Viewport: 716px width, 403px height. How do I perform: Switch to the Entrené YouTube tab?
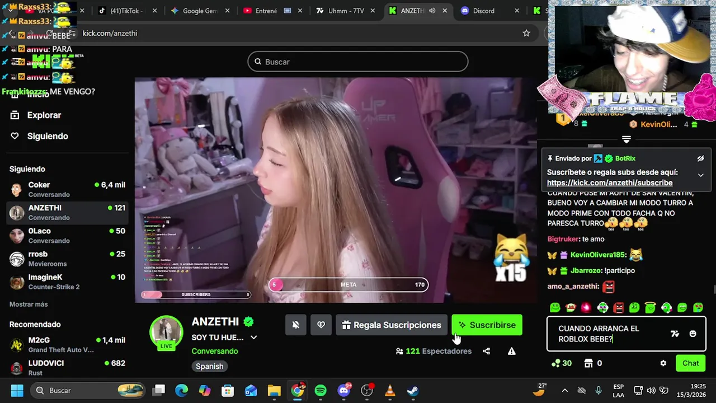pos(273,11)
